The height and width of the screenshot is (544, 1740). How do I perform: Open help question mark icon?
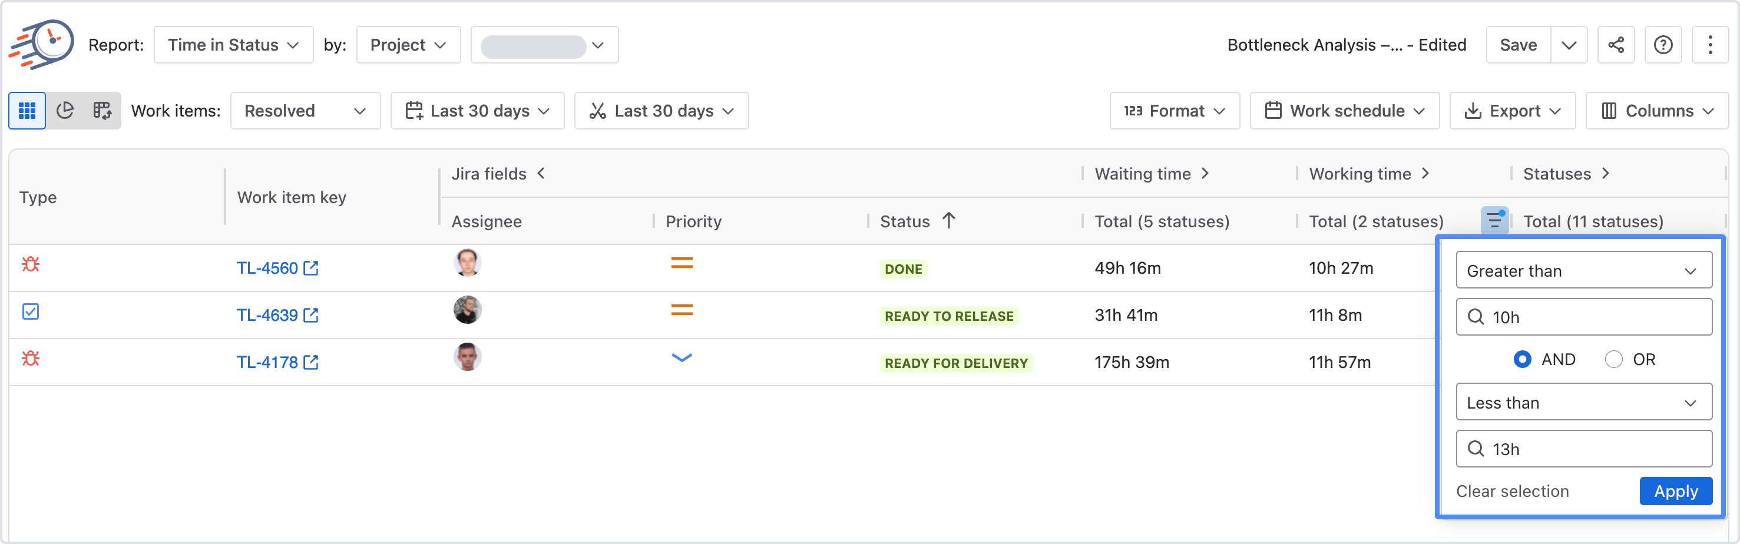(x=1663, y=45)
